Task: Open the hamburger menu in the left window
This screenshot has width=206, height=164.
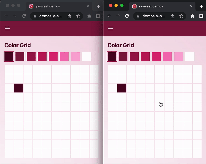Action: [x=7, y=28]
